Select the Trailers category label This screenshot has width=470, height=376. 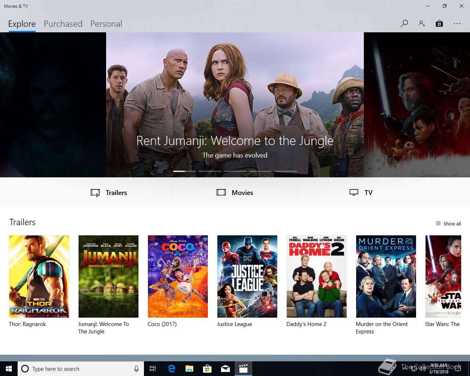pyautogui.click(x=116, y=192)
